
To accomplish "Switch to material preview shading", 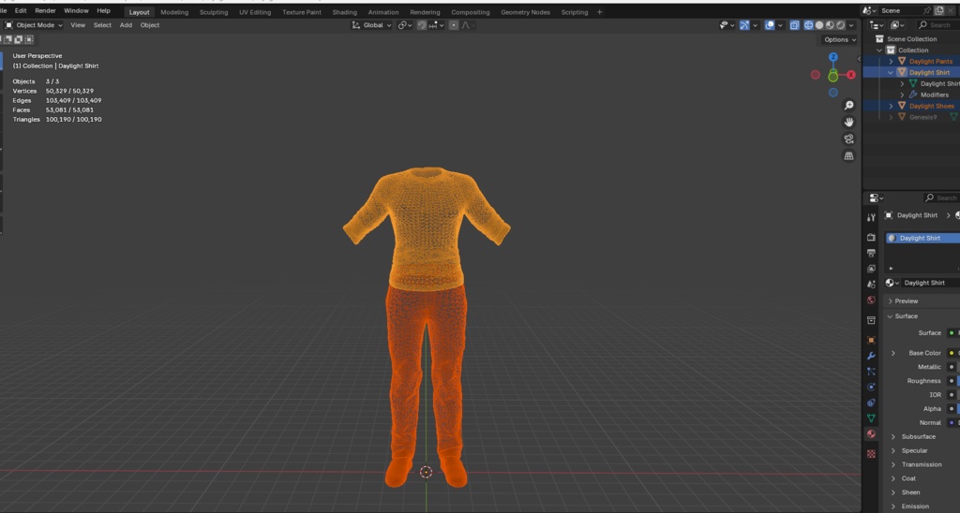I will point(830,25).
